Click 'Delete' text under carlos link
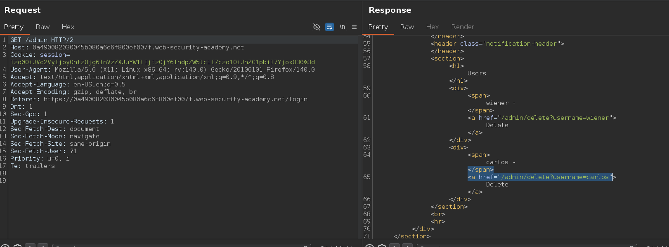The width and height of the screenshot is (669, 247). pos(497,184)
